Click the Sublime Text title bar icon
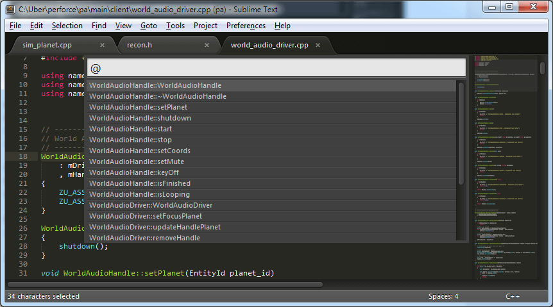This screenshot has width=553, height=307. pyautogui.click(x=10, y=8)
